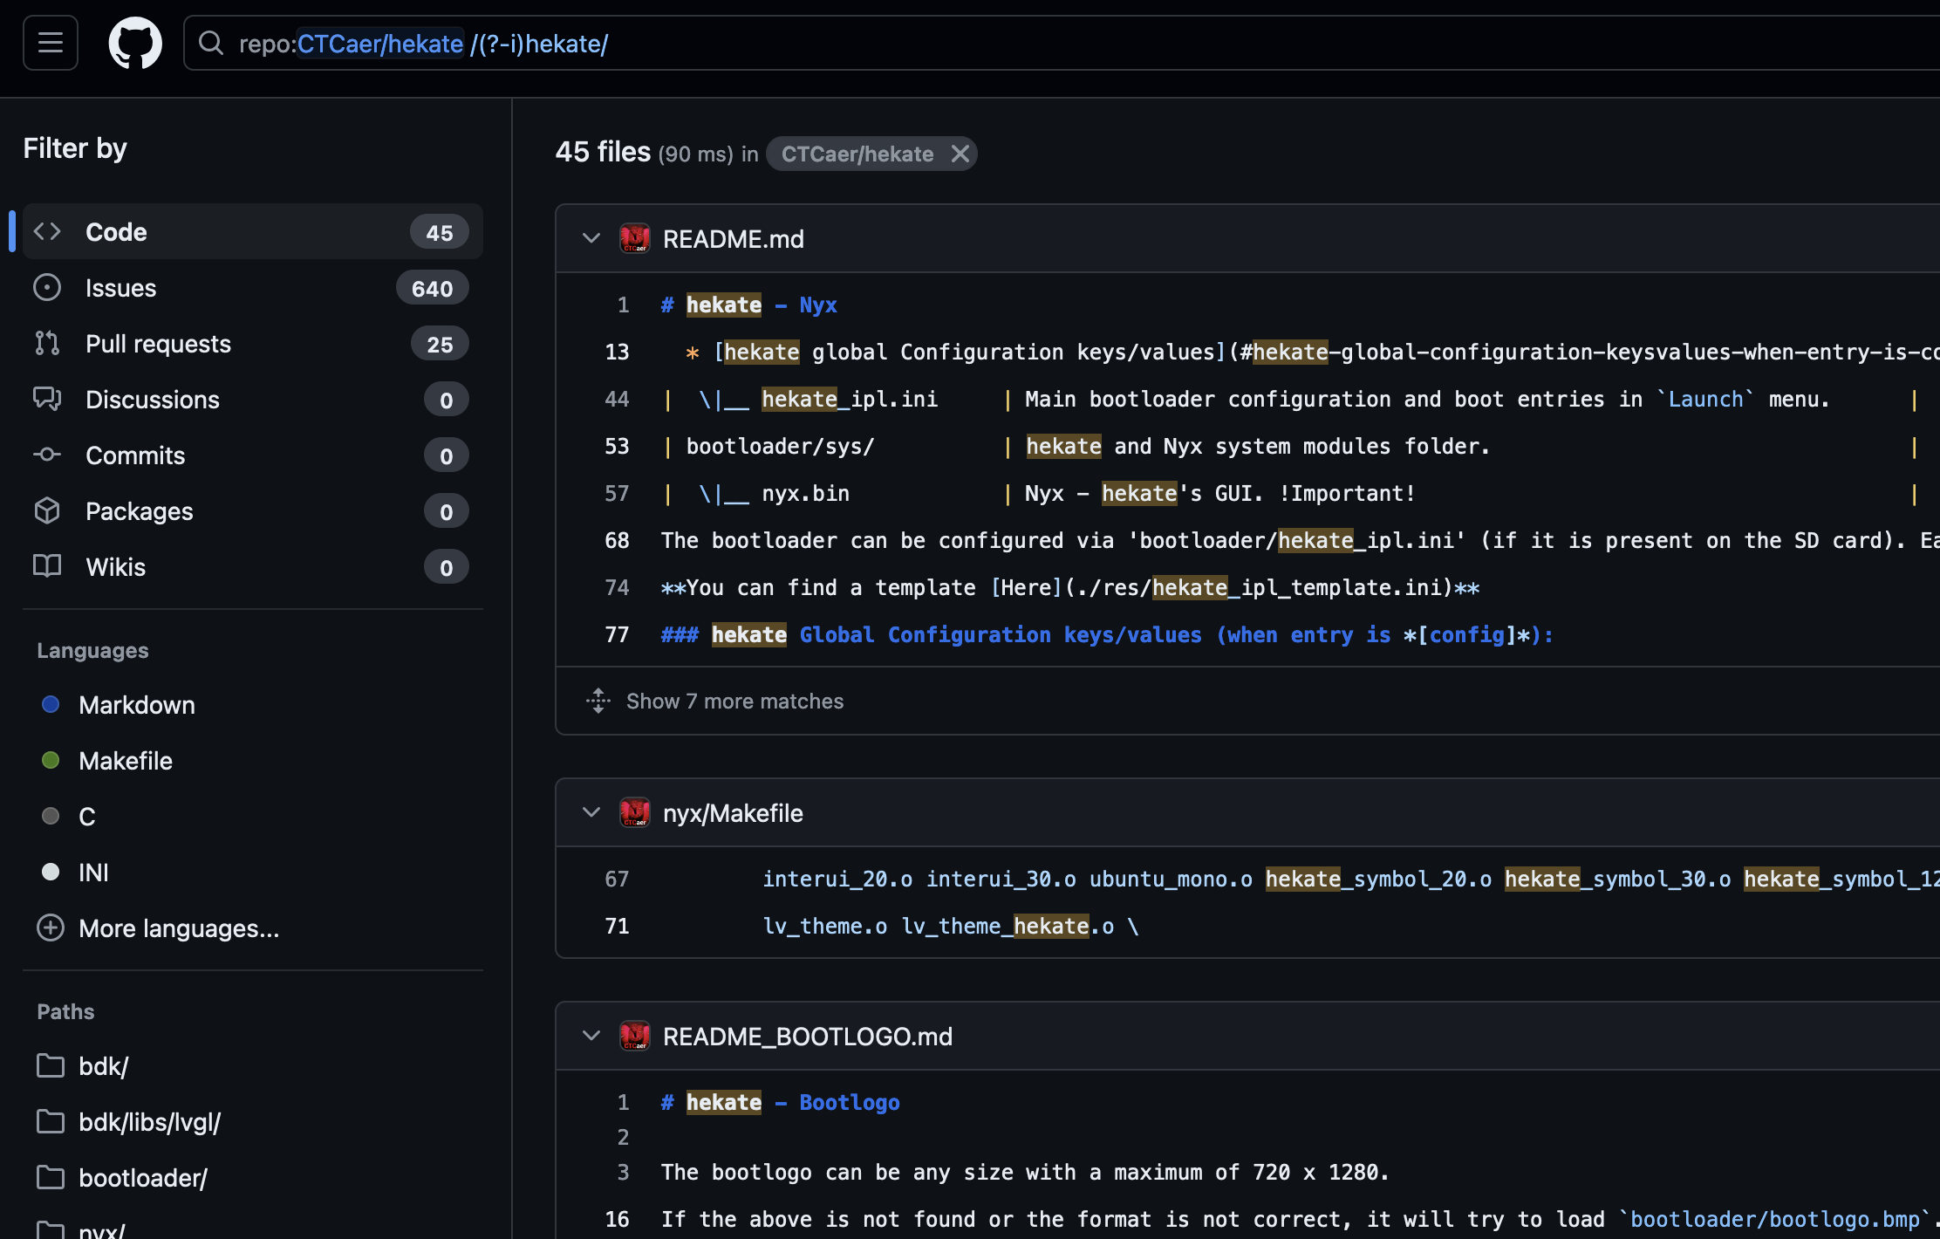Collapse the README_BOOTLOGO.md result
This screenshot has width=1940, height=1239.
pyautogui.click(x=591, y=1036)
